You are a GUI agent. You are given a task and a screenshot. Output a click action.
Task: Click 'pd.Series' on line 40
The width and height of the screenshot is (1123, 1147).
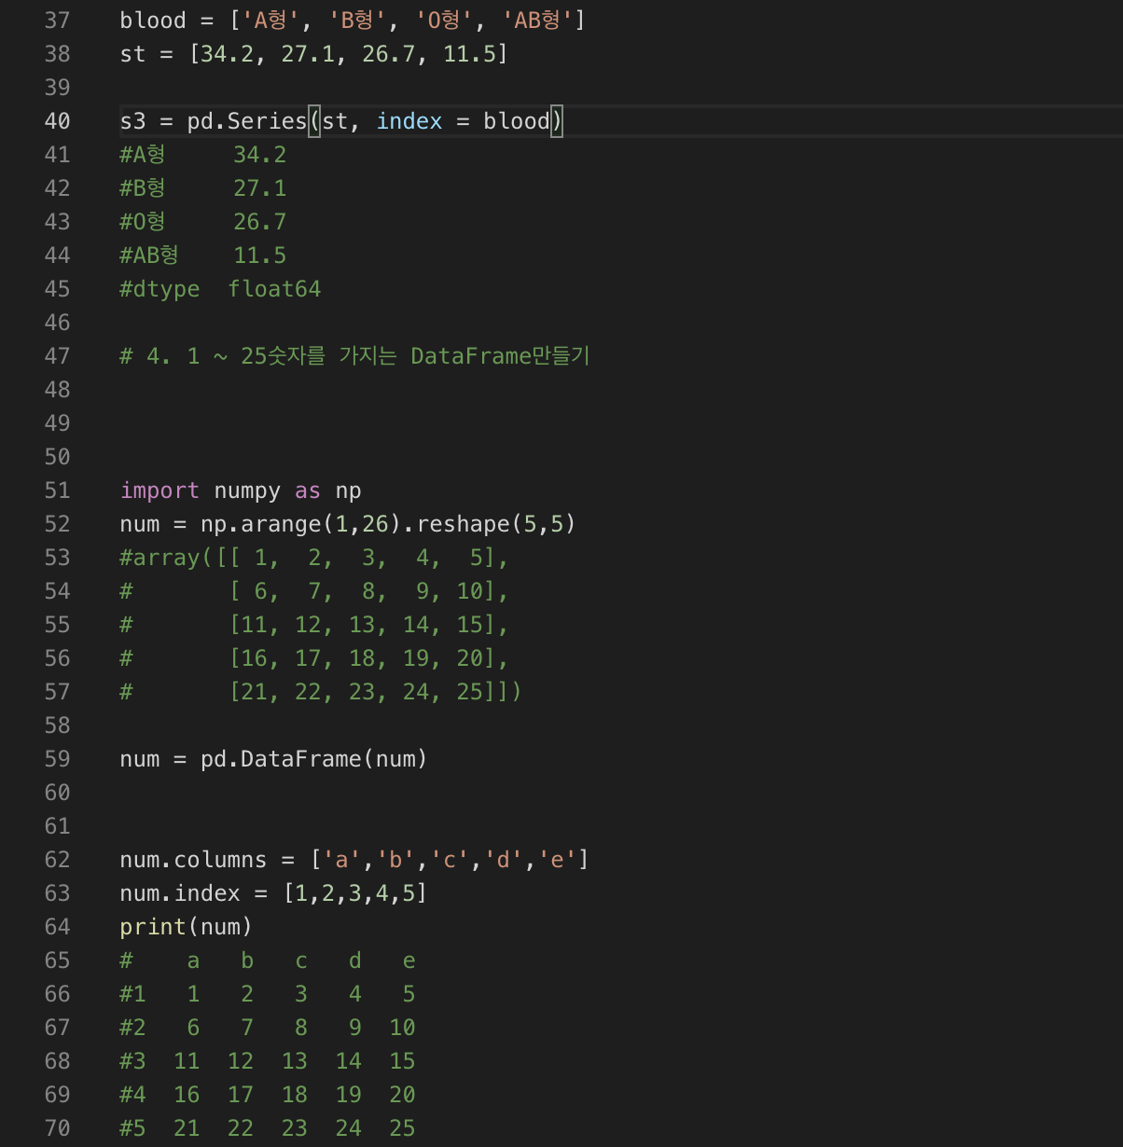pyautogui.click(x=247, y=121)
